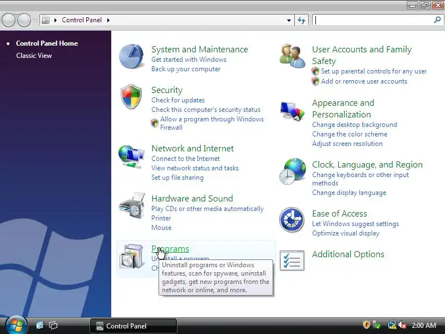Open Additional Options heading
The width and height of the screenshot is (445, 334).
348,254
